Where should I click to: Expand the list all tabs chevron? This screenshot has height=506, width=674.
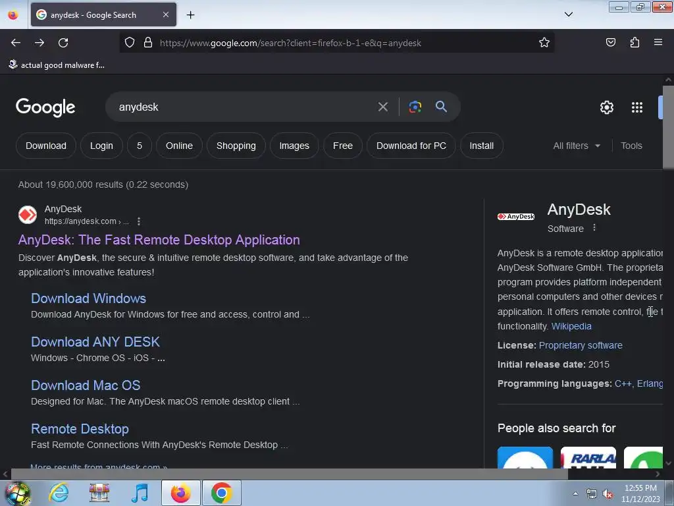(x=569, y=14)
